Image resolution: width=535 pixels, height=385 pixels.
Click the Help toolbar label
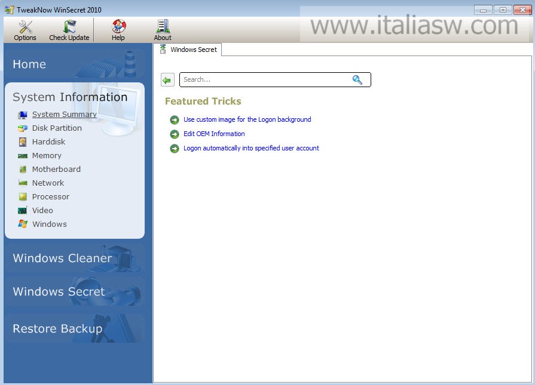tap(118, 38)
